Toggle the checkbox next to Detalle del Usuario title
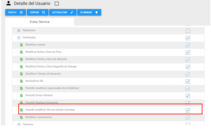The width and height of the screenshot is (211, 131). [57, 3]
